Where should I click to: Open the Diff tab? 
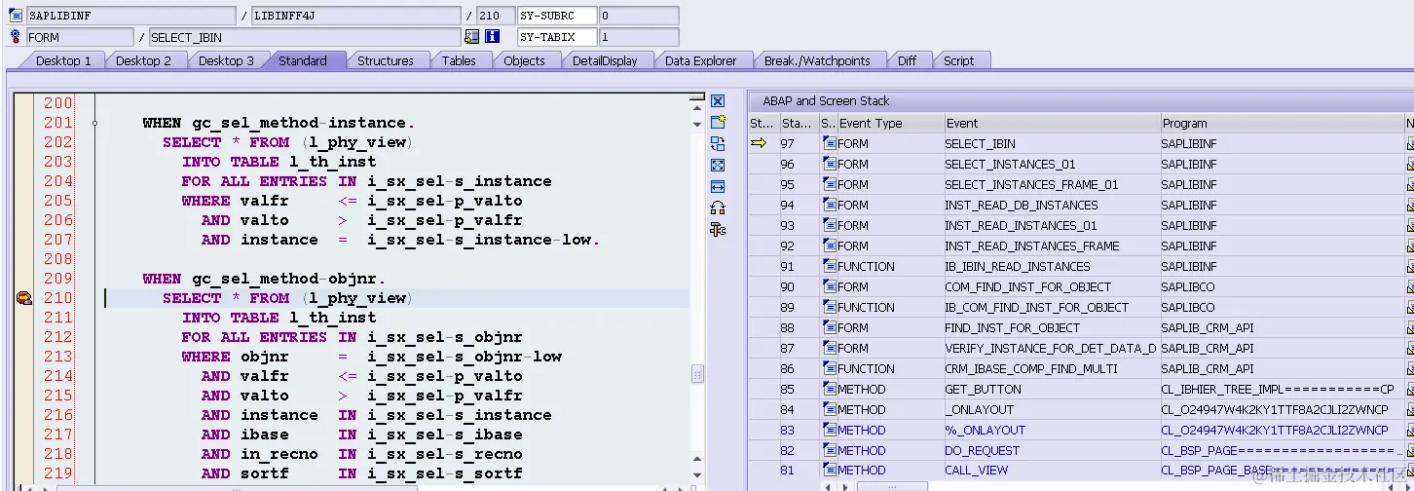tap(908, 60)
